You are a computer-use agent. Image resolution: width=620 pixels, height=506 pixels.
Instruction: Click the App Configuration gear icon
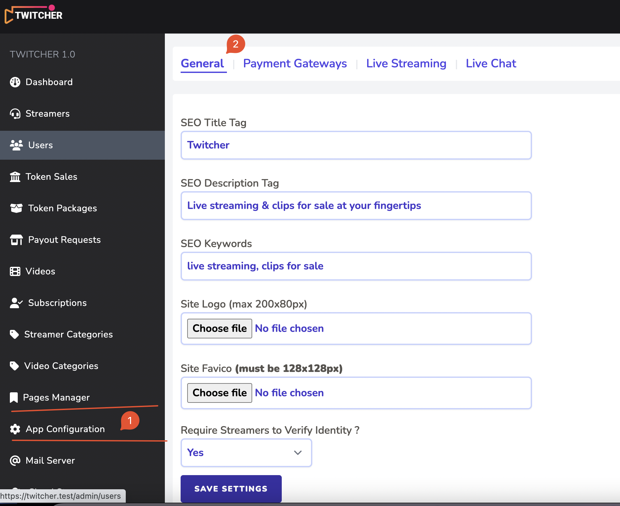click(x=15, y=429)
